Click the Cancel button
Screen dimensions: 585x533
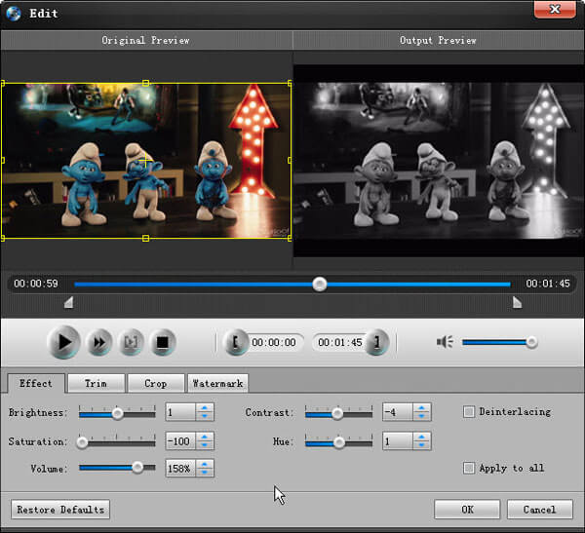(539, 510)
